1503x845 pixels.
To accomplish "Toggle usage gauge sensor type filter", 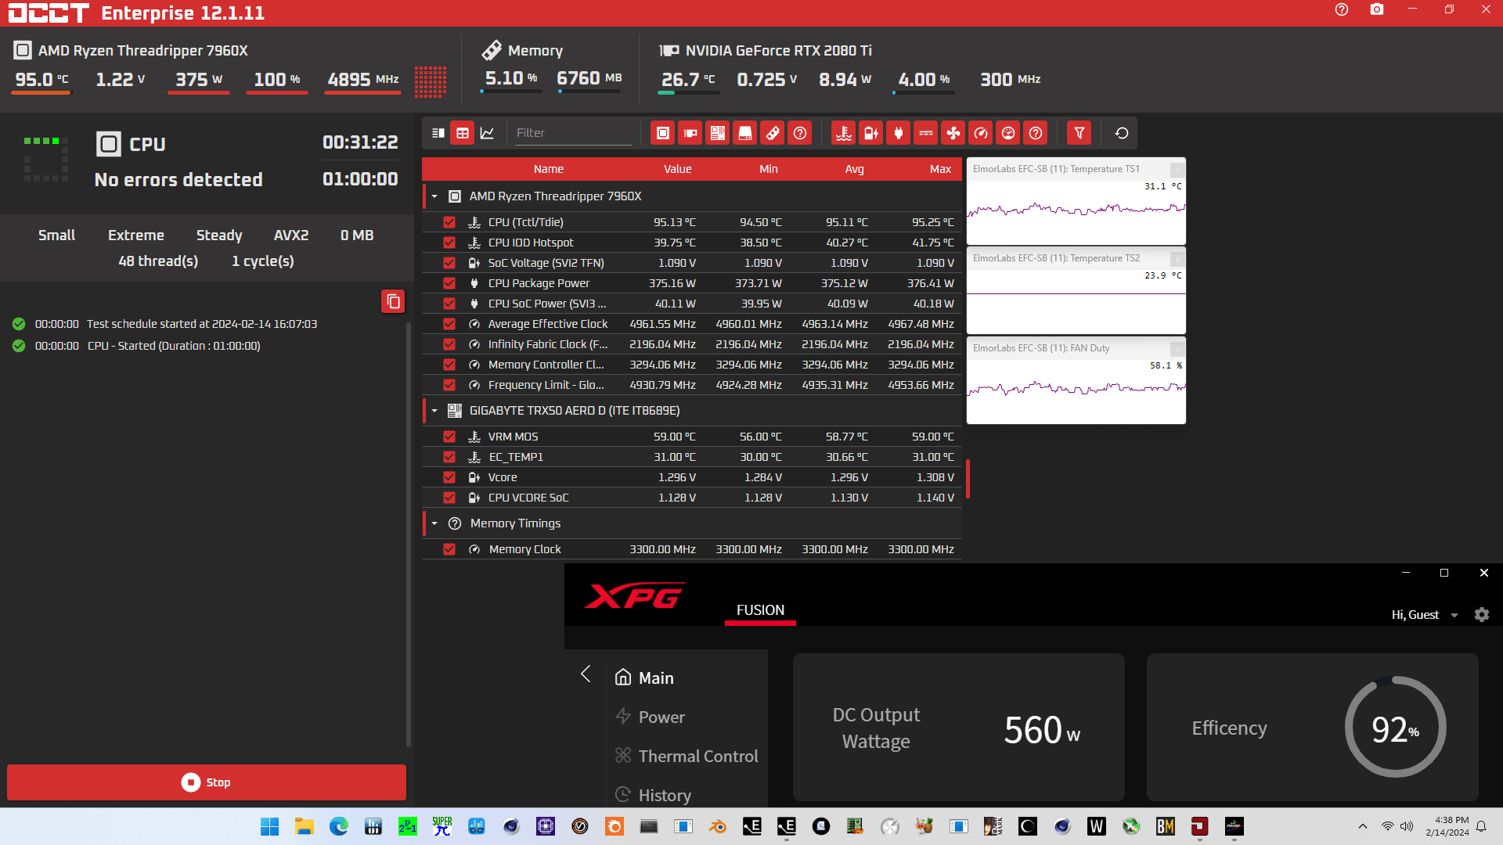I will [1008, 133].
